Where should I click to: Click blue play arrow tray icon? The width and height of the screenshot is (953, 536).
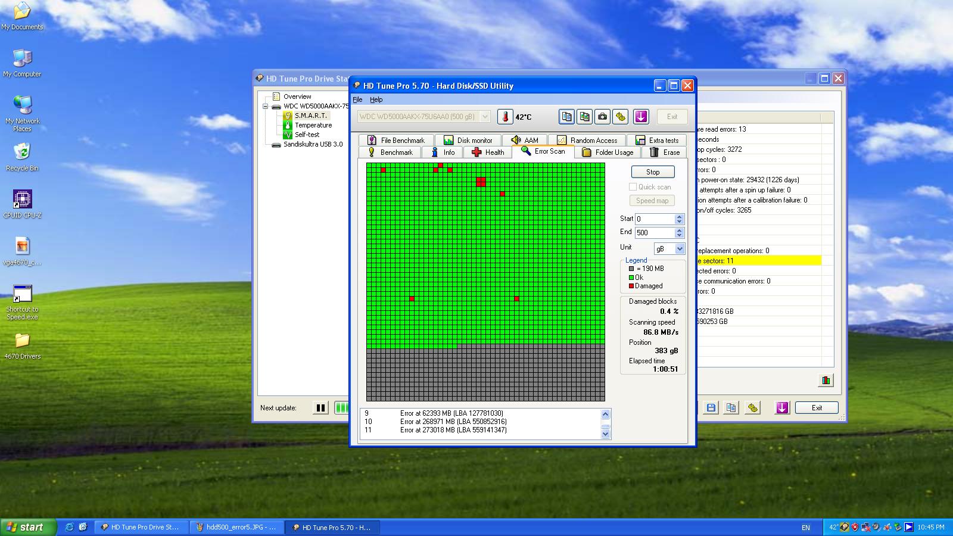pyautogui.click(x=908, y=527)
